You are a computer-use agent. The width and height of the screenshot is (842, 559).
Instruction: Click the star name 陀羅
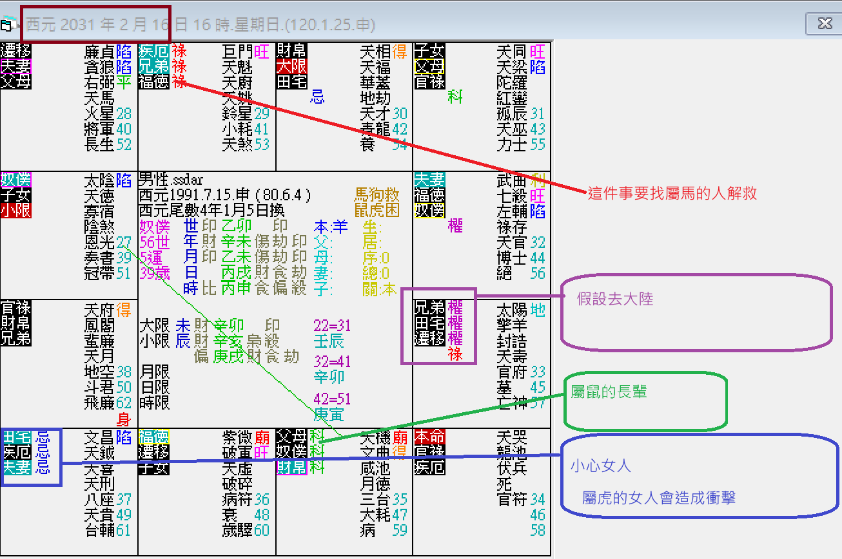pyautogui.click(x=513, y=82)
